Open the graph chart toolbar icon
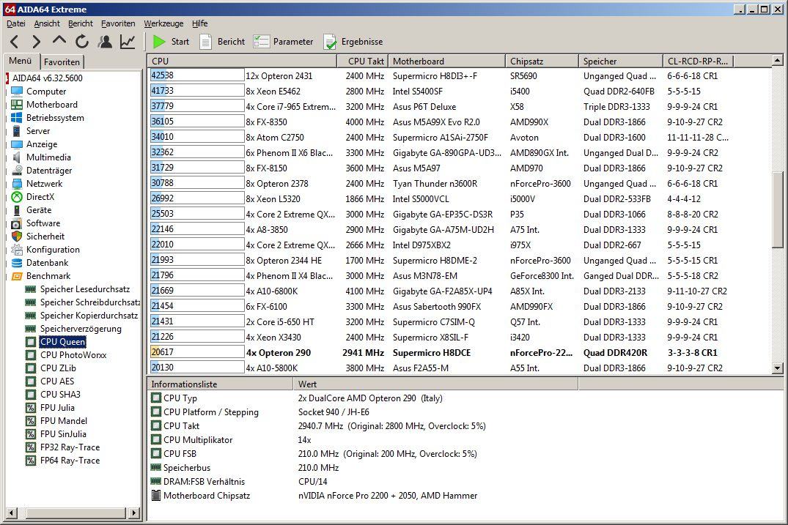This screenshot has height=525, width=788. coord(128,42)
